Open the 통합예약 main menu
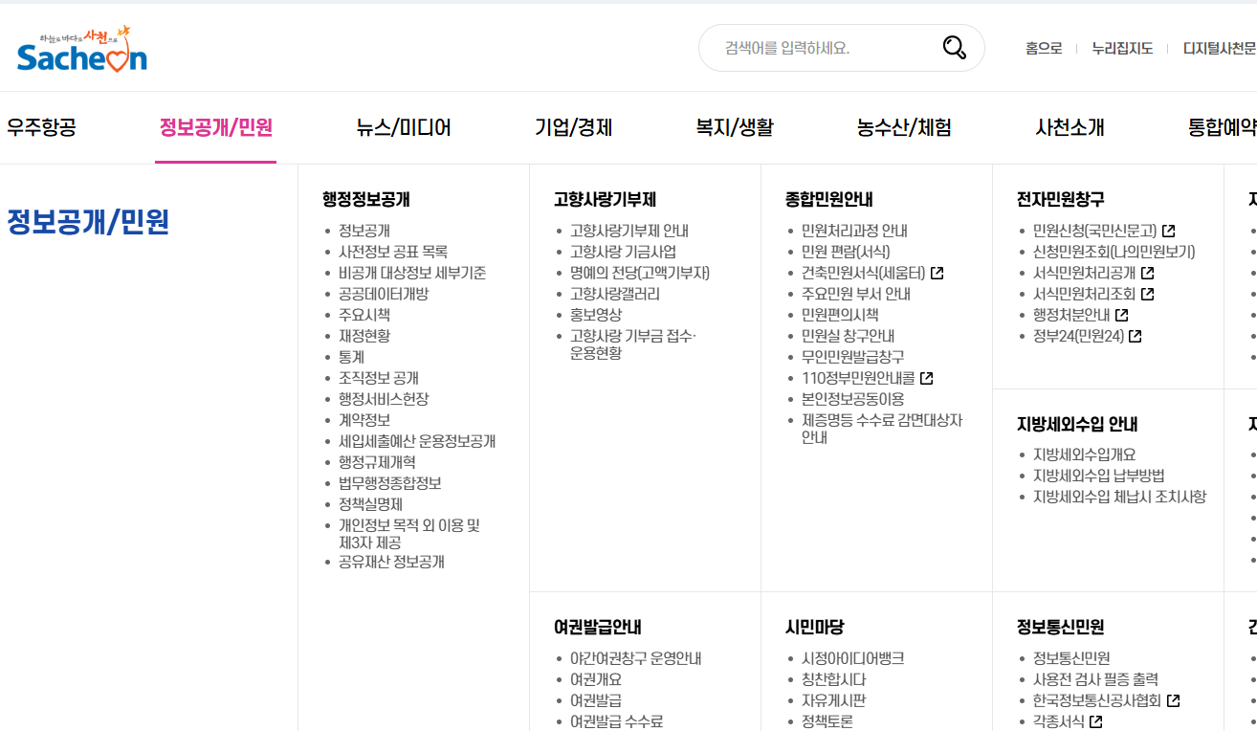The image size is (1257, 731). click(1223, 127)
